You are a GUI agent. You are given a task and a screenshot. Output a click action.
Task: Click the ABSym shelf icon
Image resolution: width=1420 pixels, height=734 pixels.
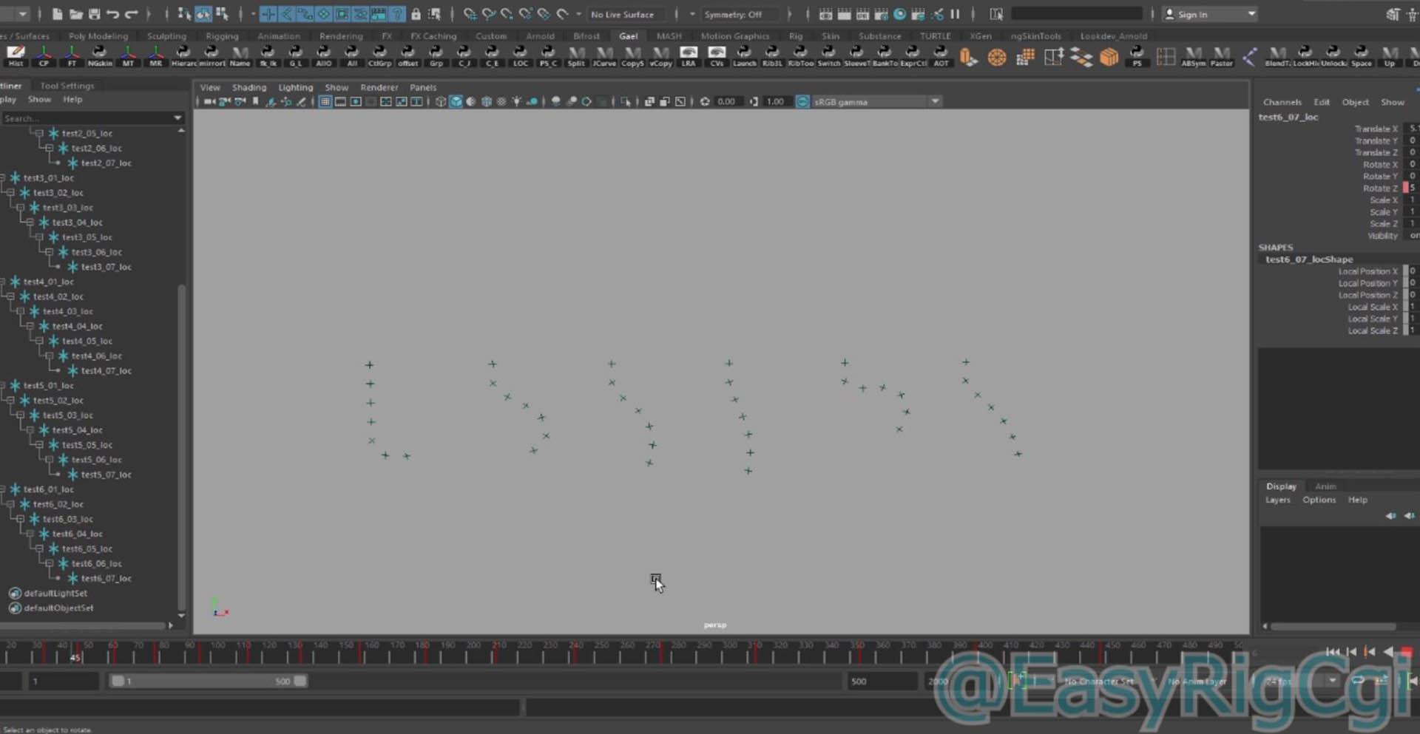click(1193, 55)
